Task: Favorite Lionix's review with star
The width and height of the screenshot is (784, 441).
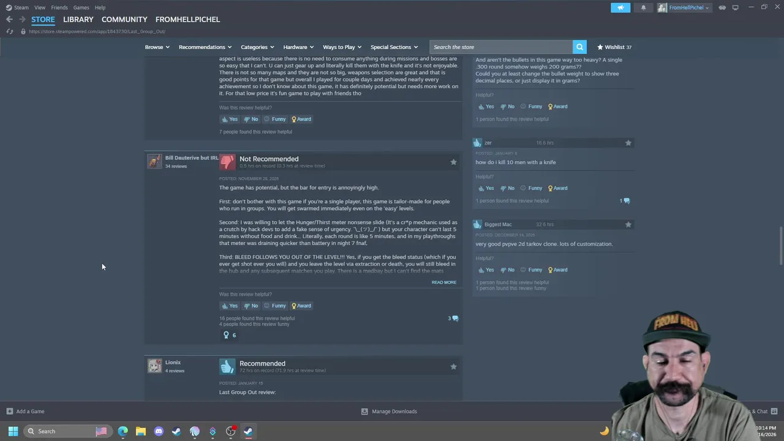Action: pyautogui.click(x=453, y=366)
